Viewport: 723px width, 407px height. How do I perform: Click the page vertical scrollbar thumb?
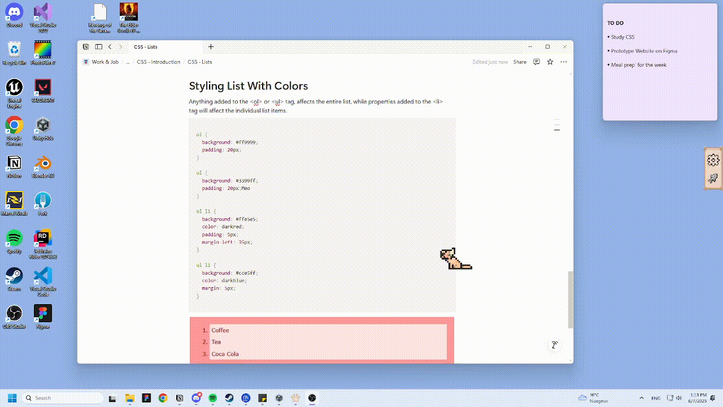point(570,300)
